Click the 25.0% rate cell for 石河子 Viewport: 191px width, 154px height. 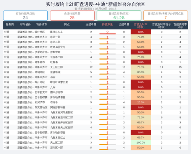pyautogui.click(x=141, y=102)
